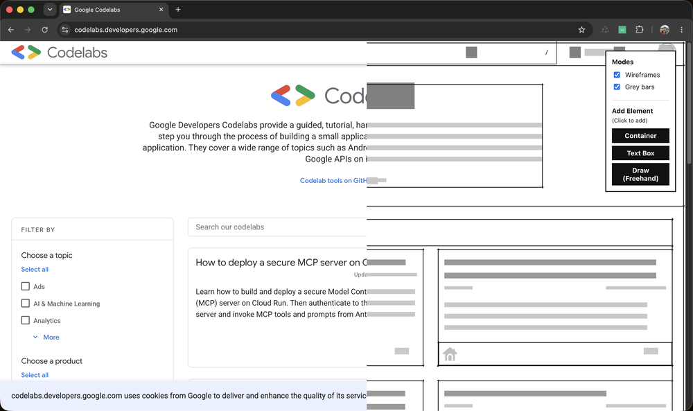Bookmark this page with the star icon
The width and height of the screenshot is (693, 411).
click(581, 30)
